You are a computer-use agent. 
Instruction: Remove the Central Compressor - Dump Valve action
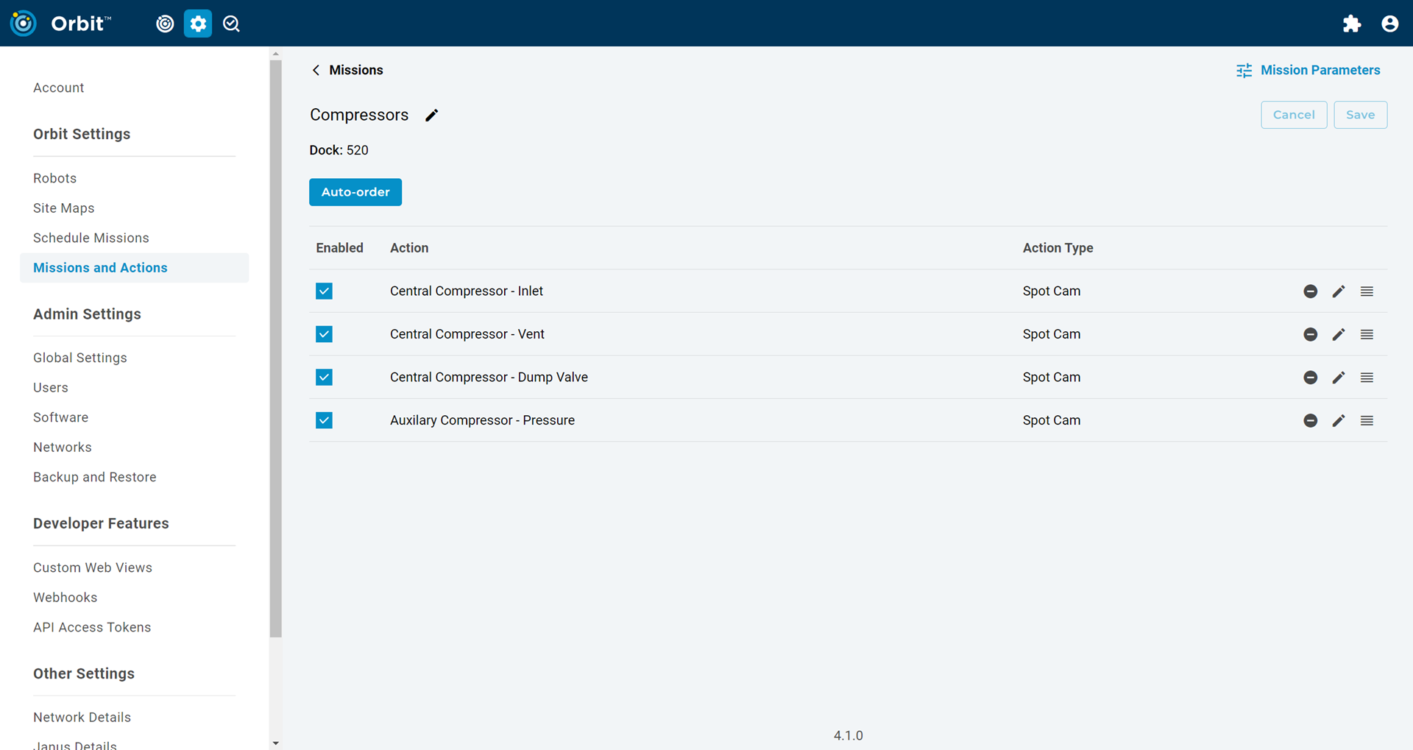1310,378
